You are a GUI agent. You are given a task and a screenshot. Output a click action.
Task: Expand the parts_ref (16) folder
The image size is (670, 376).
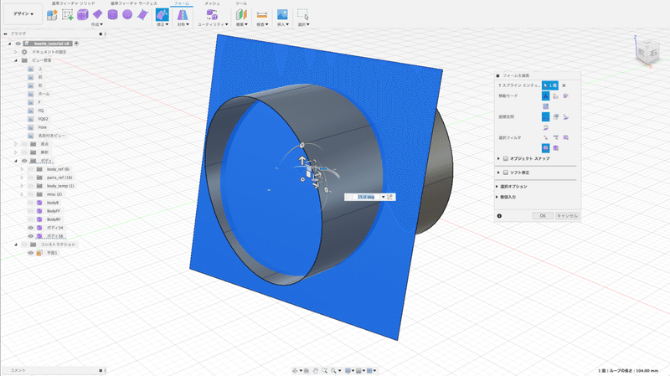22,178
